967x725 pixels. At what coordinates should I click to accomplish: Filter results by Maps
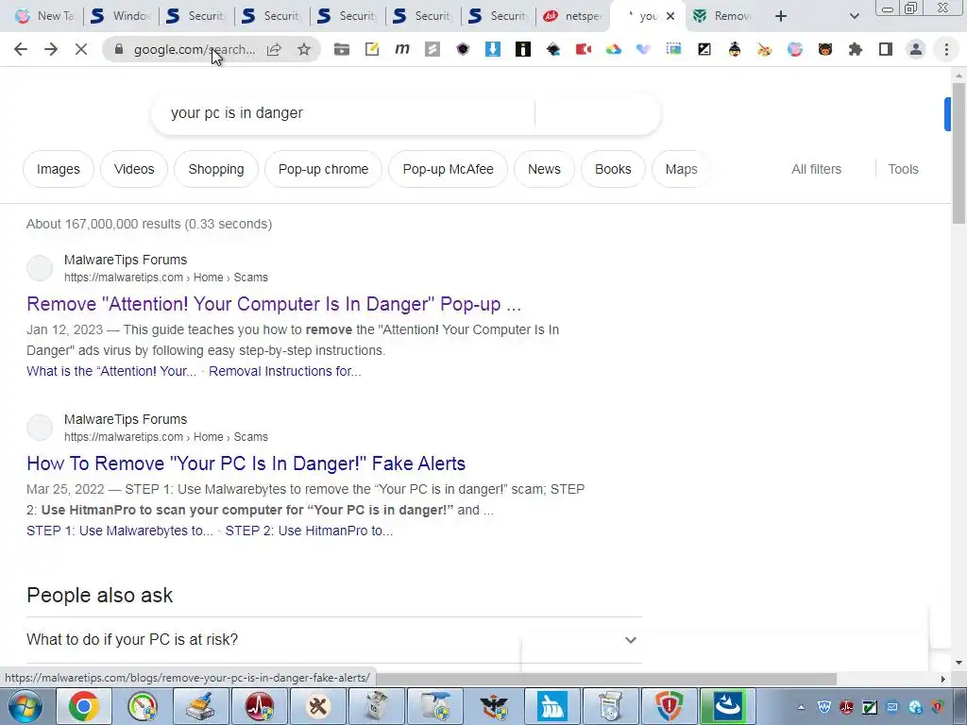[x=681, y=169]
